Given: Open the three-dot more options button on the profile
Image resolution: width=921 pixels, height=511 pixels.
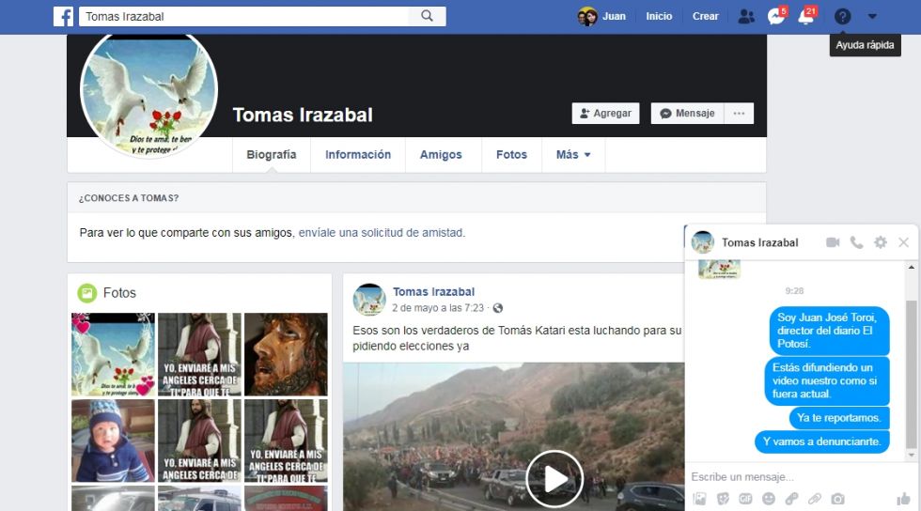Looking at the screenshot, I should click(739, 114).
